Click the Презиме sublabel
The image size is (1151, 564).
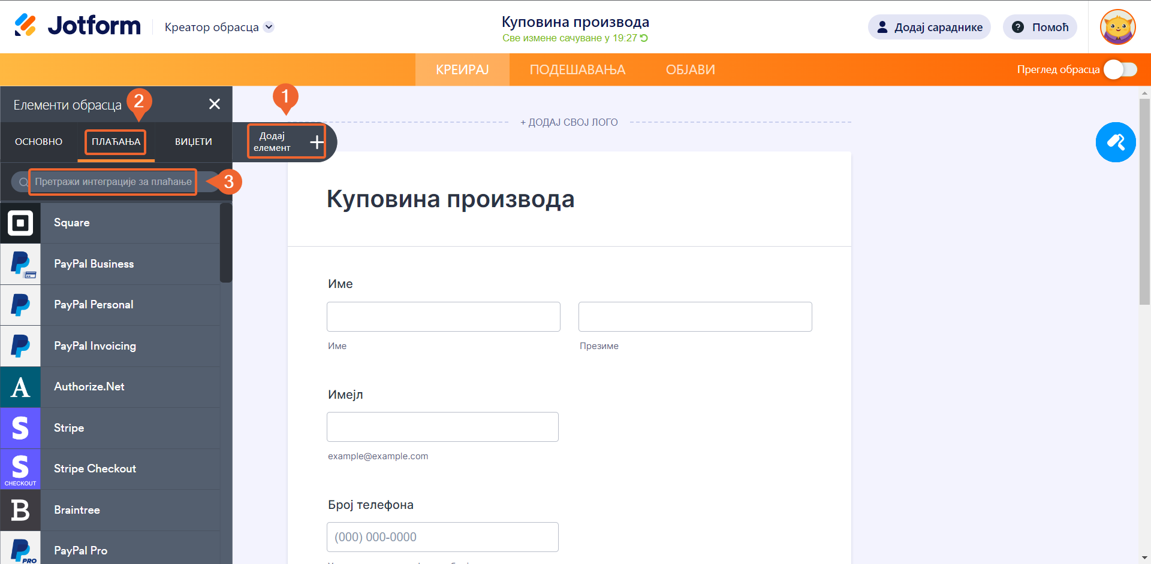coord(599,346)
